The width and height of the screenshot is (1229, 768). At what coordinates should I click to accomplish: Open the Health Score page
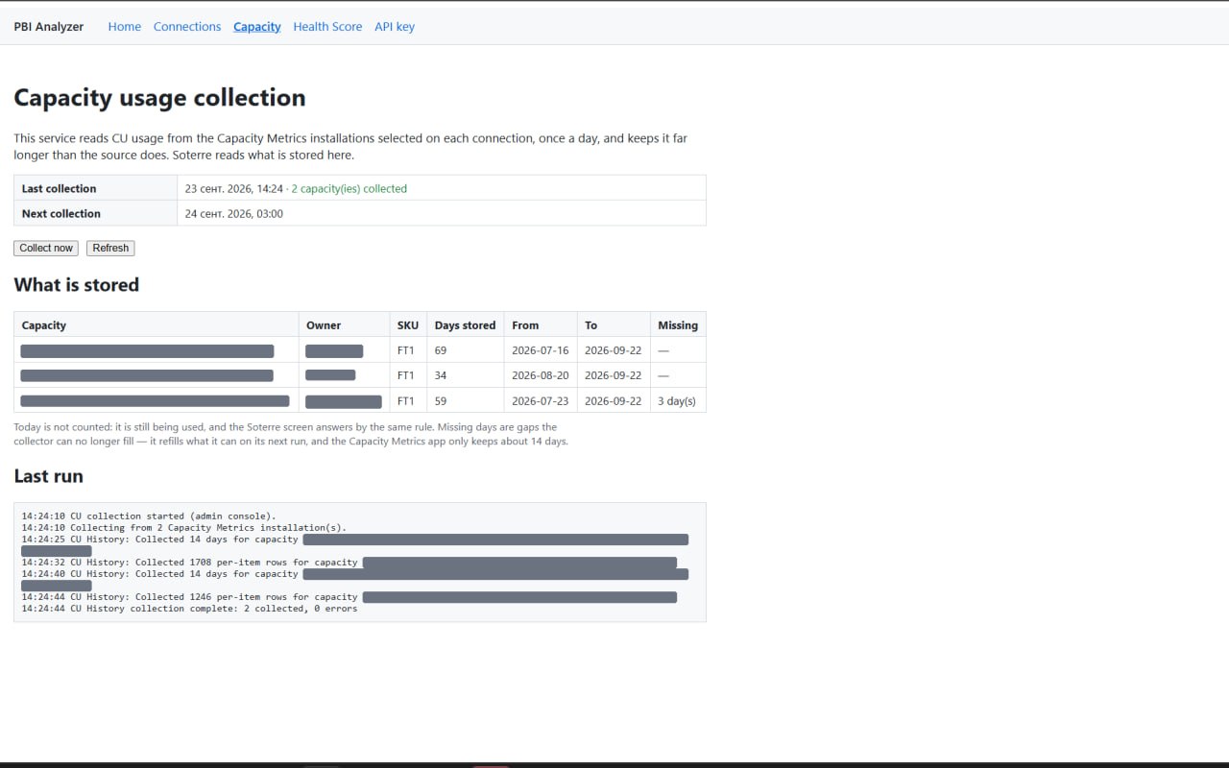(327, 27)
